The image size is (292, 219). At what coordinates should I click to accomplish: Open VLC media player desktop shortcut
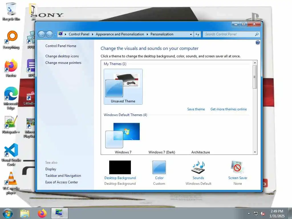(11, 183)
